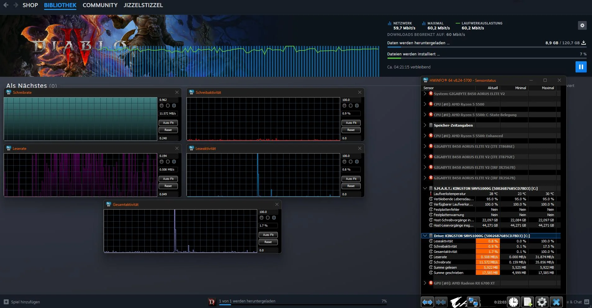This screenshot has height=308, width=592.
Task: Click the Steam downloads settings gear icon
Action: pos(582,25)
